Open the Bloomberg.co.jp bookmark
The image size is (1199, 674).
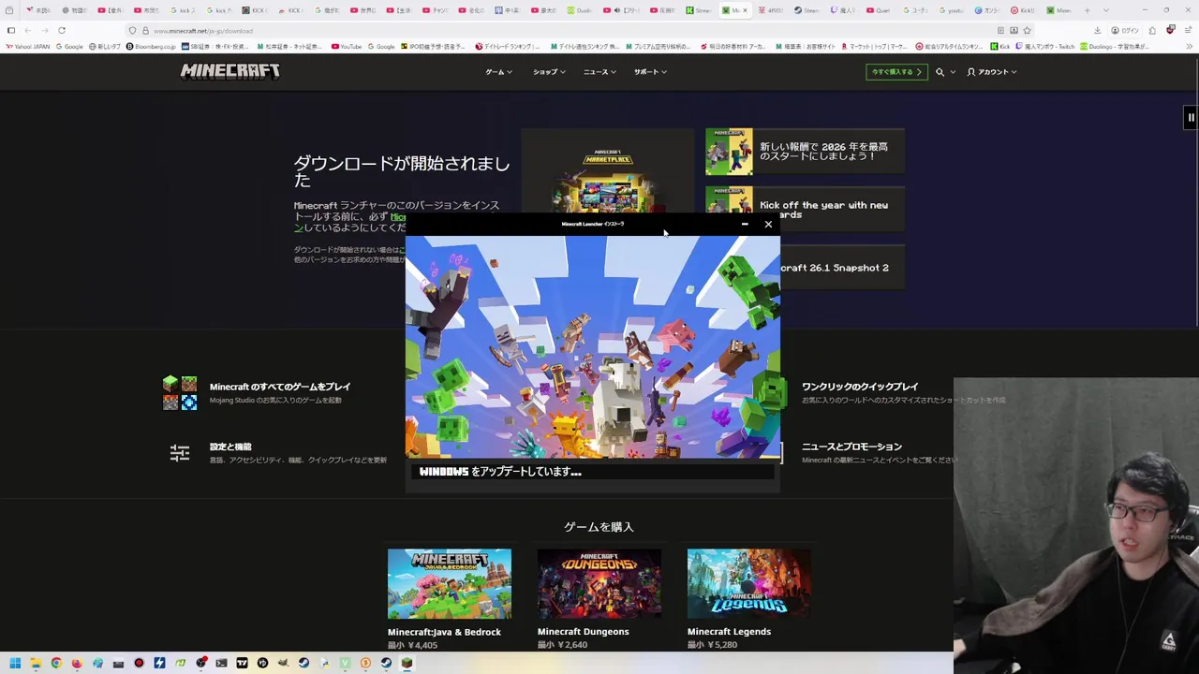click(151, 47)
